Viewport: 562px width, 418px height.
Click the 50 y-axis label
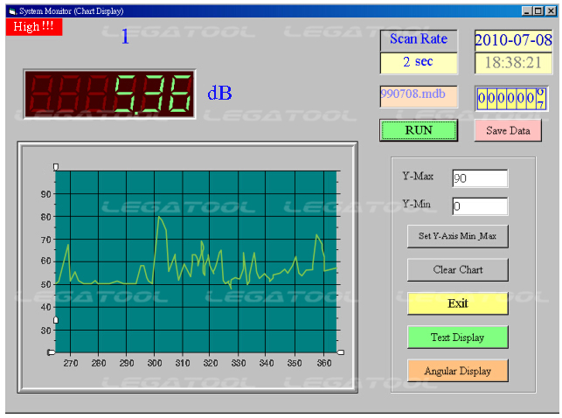(x=45, y=284)
